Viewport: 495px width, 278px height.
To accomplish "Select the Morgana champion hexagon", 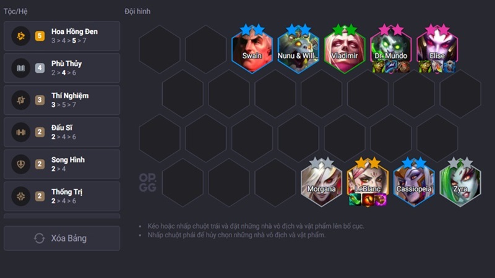I will 321,183.
